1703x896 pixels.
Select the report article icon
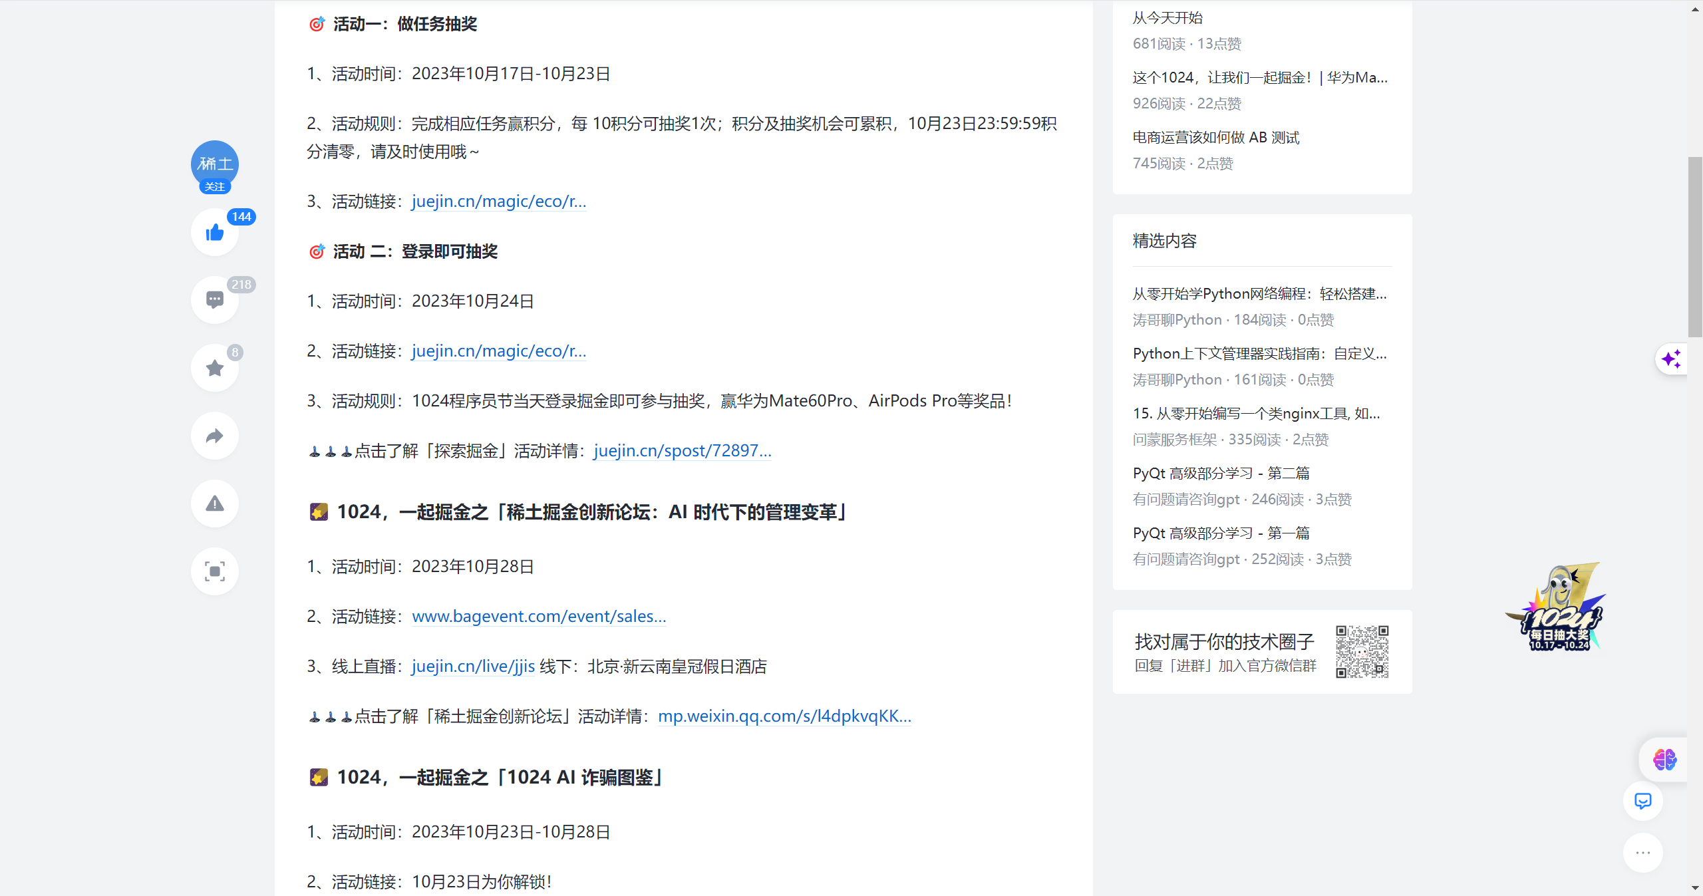click(x=214, y=504)
